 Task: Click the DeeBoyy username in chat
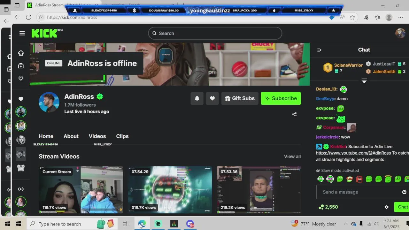tap(325, 99)
